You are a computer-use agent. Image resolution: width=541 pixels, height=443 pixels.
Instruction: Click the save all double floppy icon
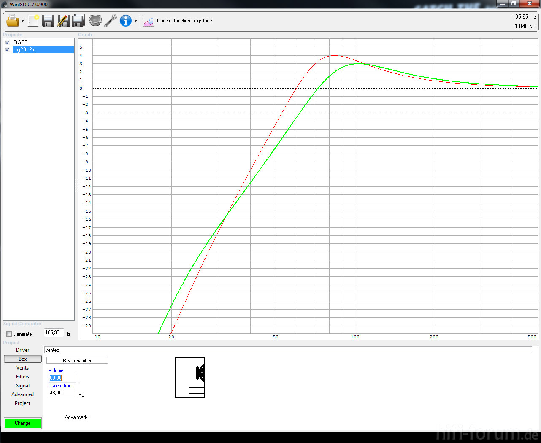coord(78,21)
